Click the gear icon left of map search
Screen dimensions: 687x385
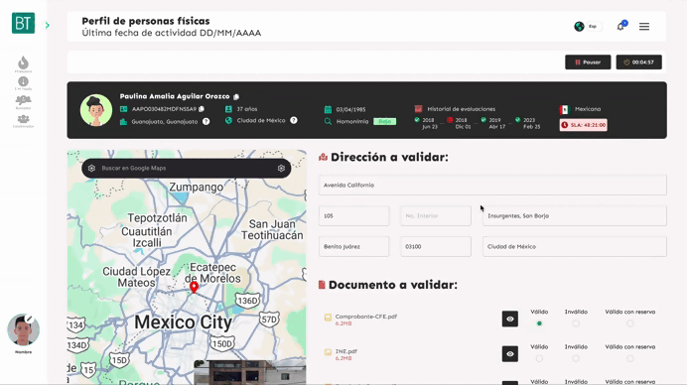(91, 169)
